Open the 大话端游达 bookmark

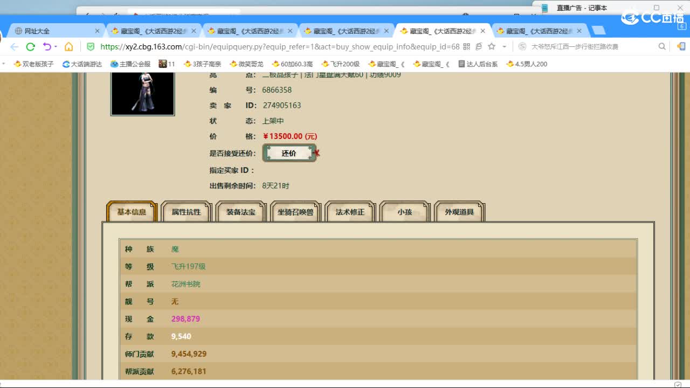coord(82,64)
